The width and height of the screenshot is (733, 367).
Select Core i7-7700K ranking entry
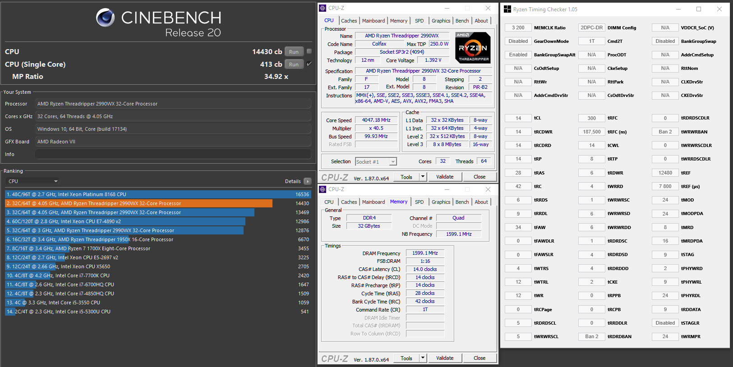click(x=158, y=275)
